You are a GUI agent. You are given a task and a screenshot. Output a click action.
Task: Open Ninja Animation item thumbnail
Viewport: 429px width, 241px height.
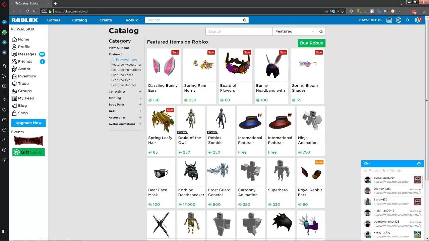click(x=311, y=120)
